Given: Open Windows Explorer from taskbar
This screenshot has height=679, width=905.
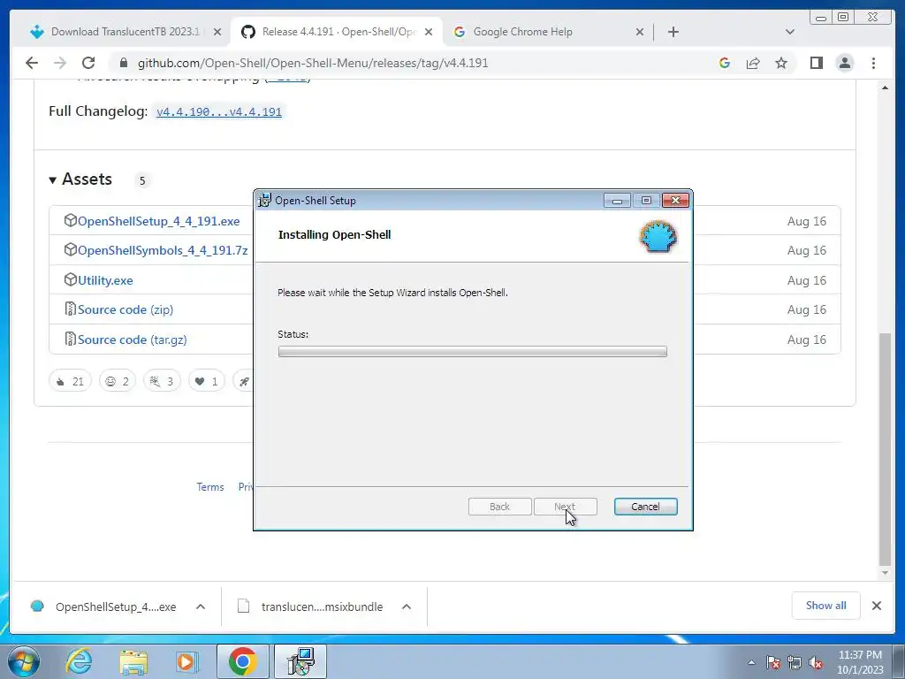Looking at the screenshot, I should coord(133,662).
